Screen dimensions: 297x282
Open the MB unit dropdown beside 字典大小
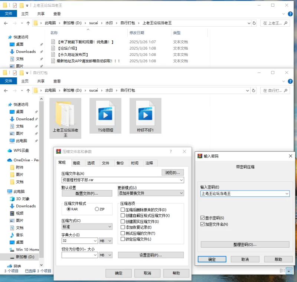106,241
